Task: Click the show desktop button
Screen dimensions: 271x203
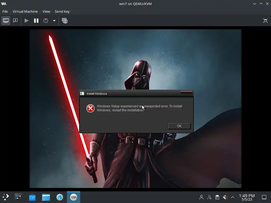Action: [264, 197]
